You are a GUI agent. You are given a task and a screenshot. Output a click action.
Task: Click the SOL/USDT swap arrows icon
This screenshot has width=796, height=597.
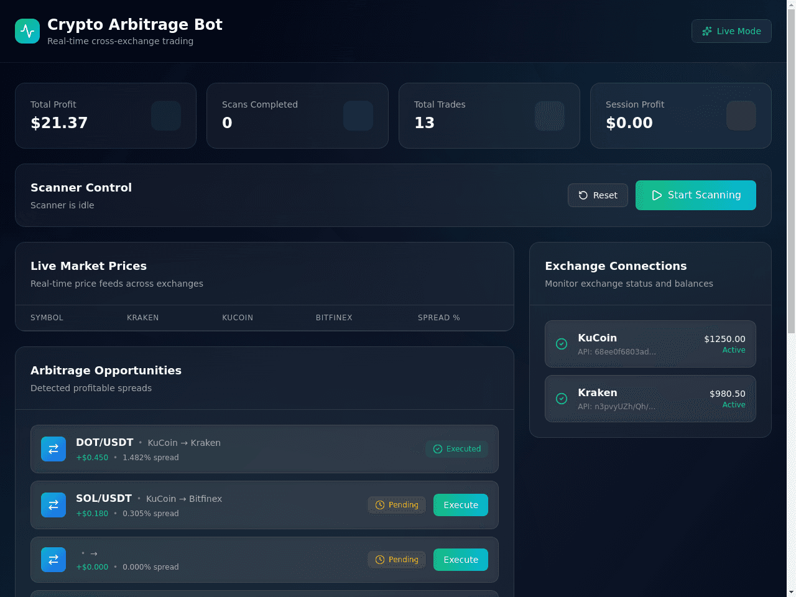[53, 505]
